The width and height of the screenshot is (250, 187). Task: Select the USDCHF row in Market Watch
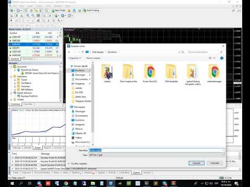coord(34,37)
